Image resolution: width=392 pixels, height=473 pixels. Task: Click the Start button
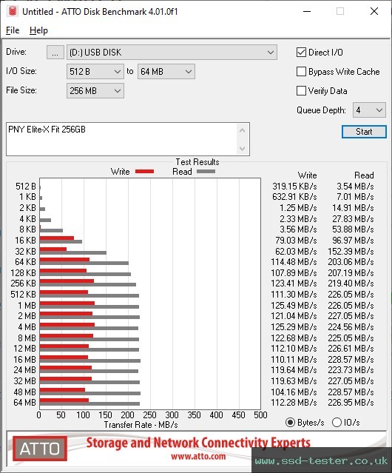pyautogui.click(x=364, y=132)
